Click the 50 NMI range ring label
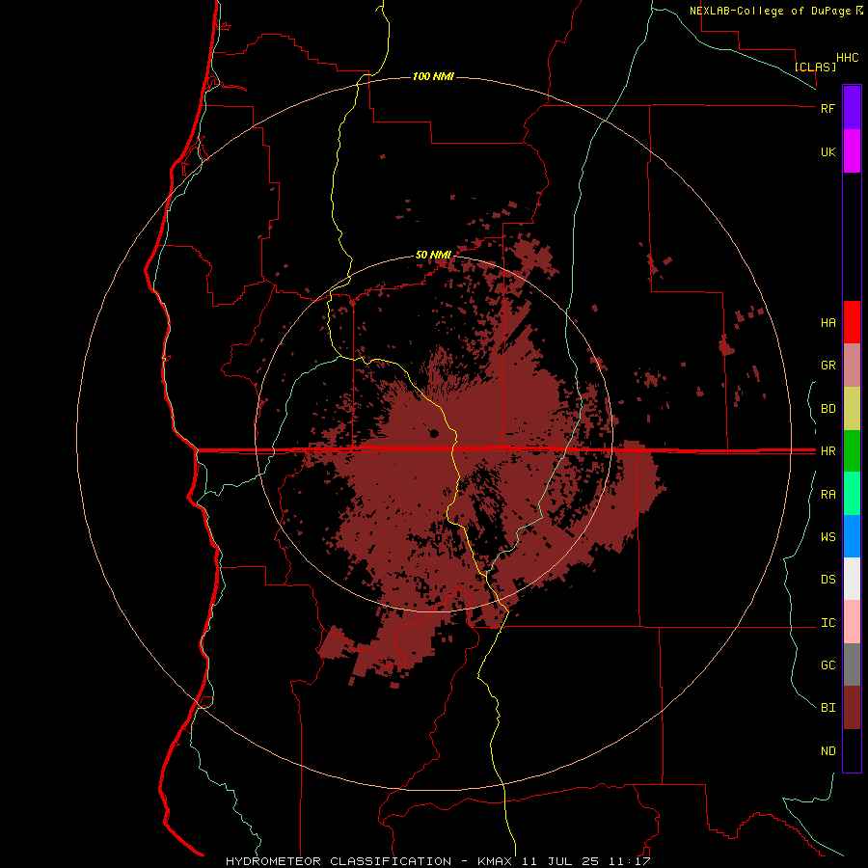868x868 pixels. pyautogui.click(x=433, y=255)
